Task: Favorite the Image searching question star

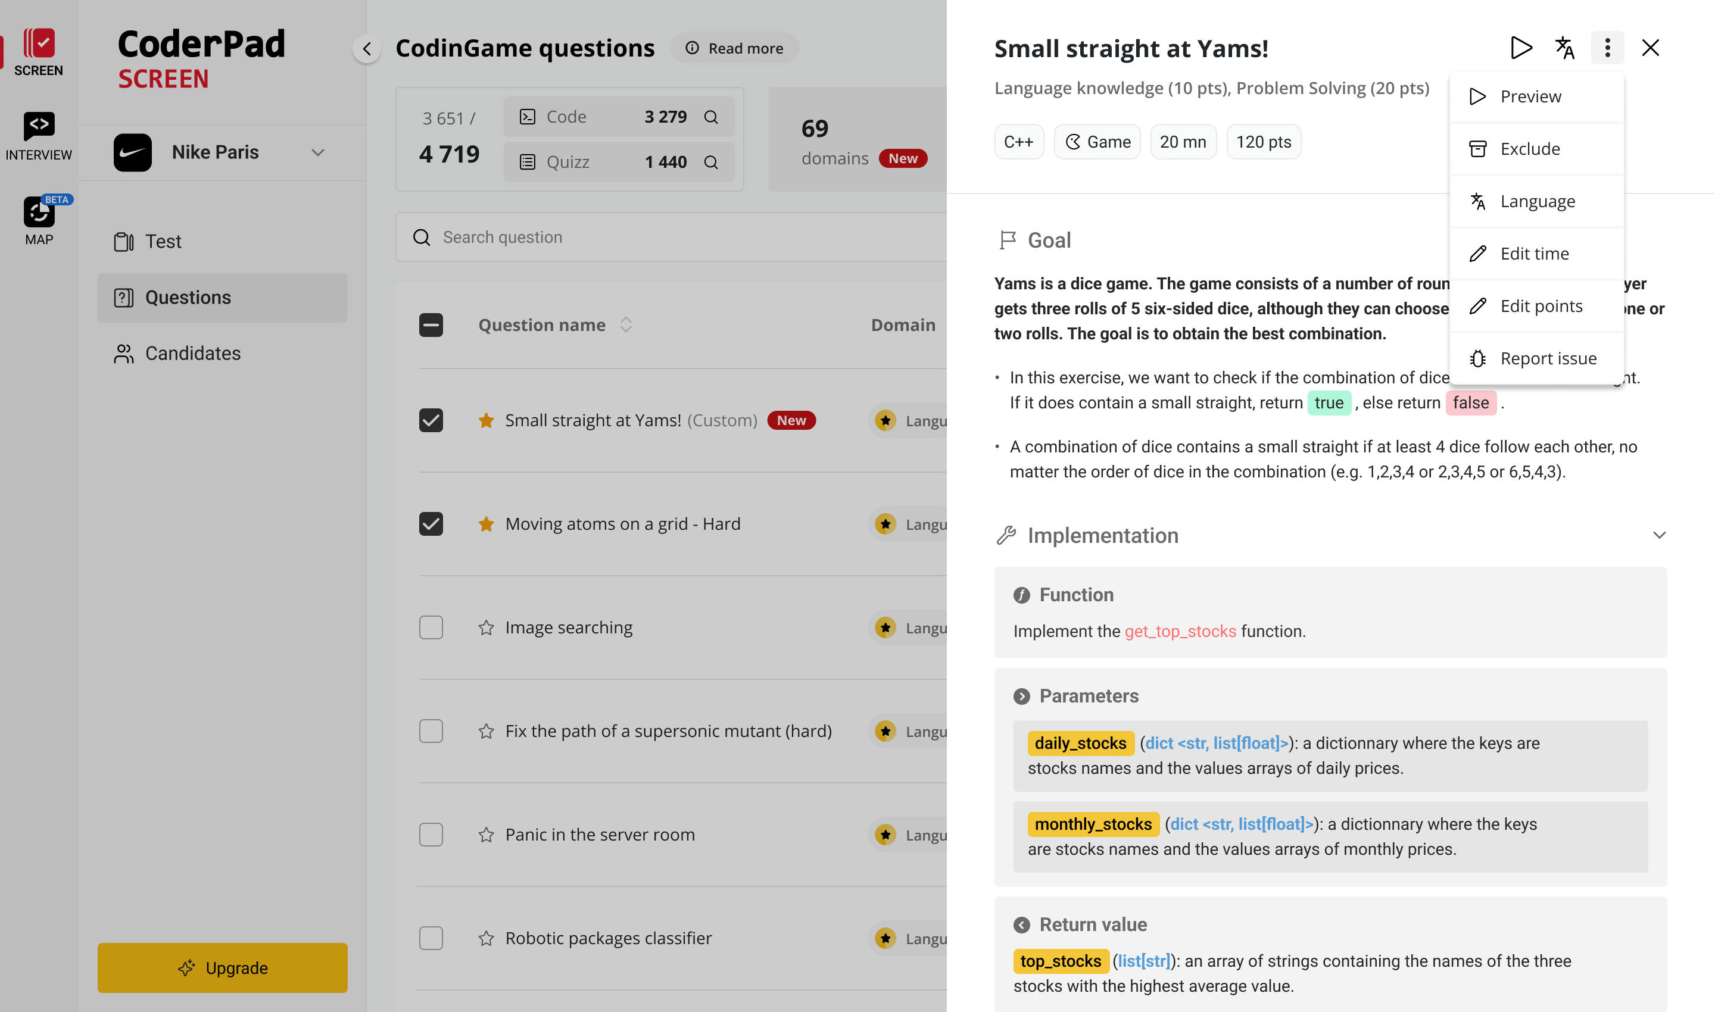Action: pos(486,627)
